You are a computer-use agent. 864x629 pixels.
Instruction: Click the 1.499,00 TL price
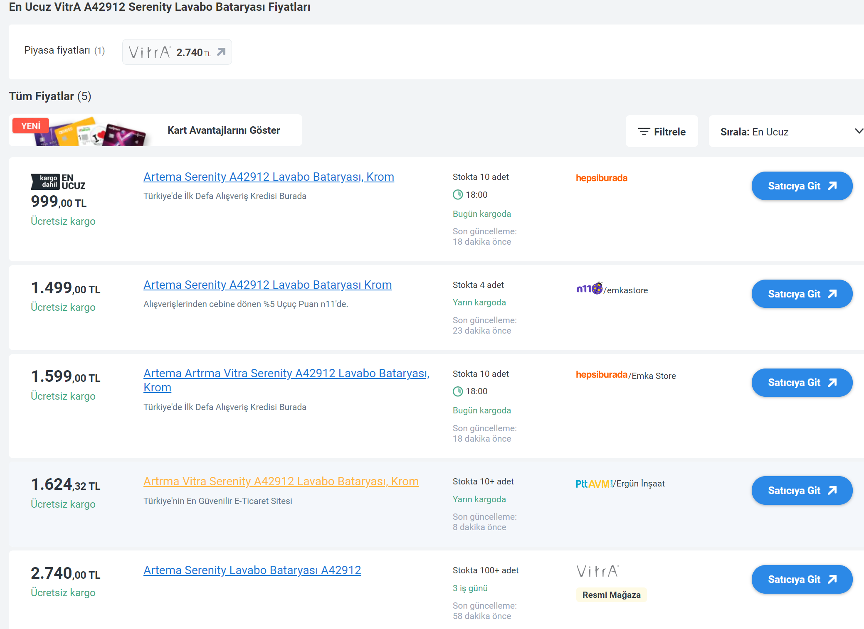click(66, 287)
